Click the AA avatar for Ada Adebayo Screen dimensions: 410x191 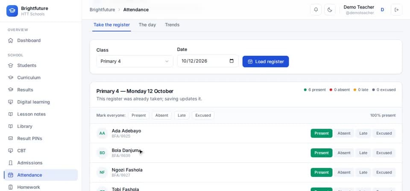click(102, 133)
